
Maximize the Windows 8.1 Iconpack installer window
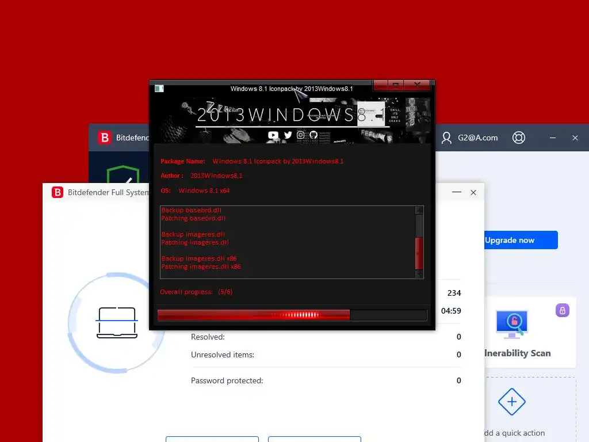396,85
